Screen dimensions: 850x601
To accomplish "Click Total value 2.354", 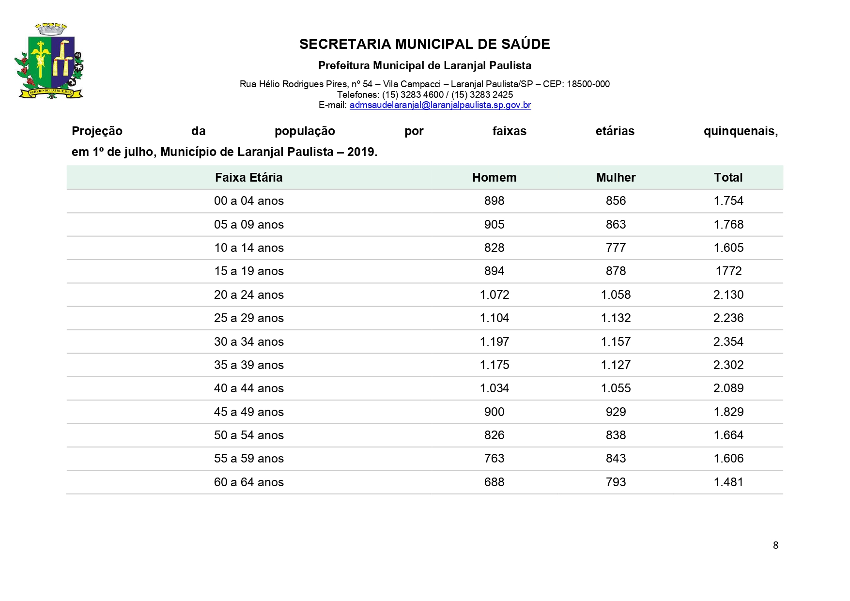I will coord(728,342).
